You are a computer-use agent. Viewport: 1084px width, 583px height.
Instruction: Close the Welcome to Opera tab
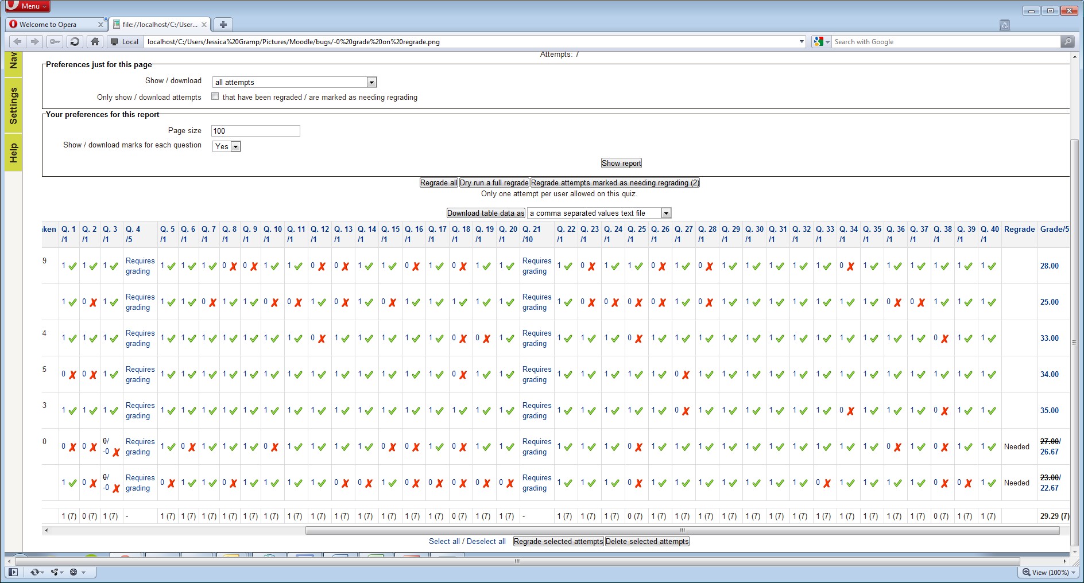(100, 25)
